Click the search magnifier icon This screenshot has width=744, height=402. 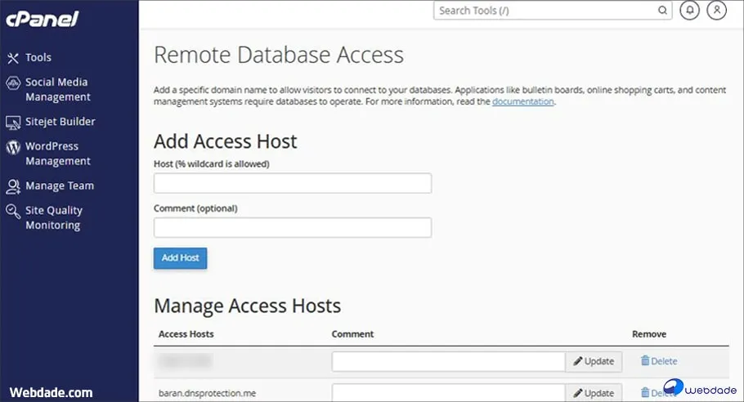point(662,11)
